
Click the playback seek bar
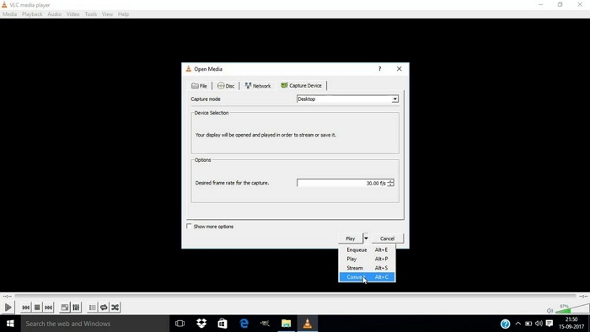tap(295, 297)
